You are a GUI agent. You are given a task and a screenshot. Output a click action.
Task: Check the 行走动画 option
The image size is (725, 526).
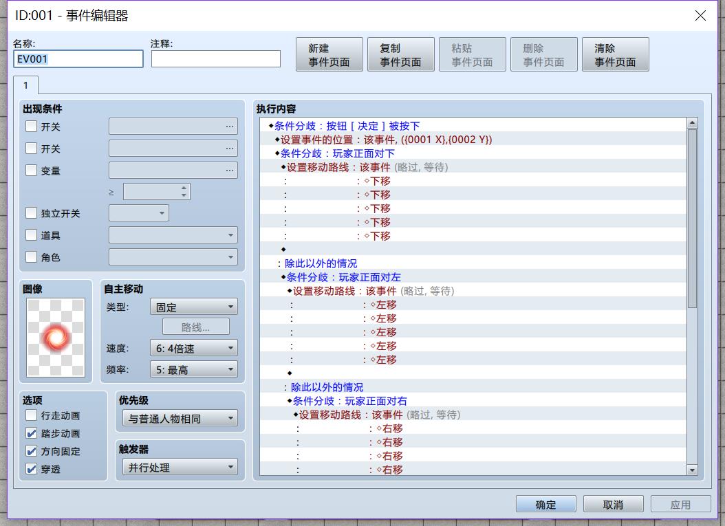31,415
